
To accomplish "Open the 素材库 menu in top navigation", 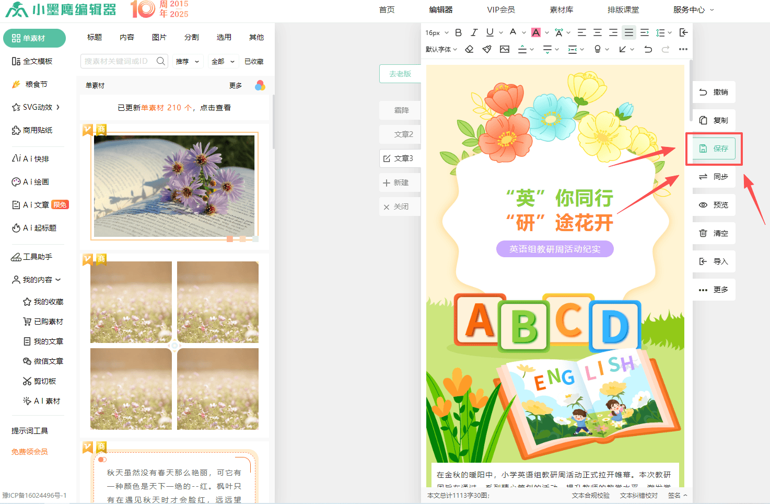I will [561, 9].
